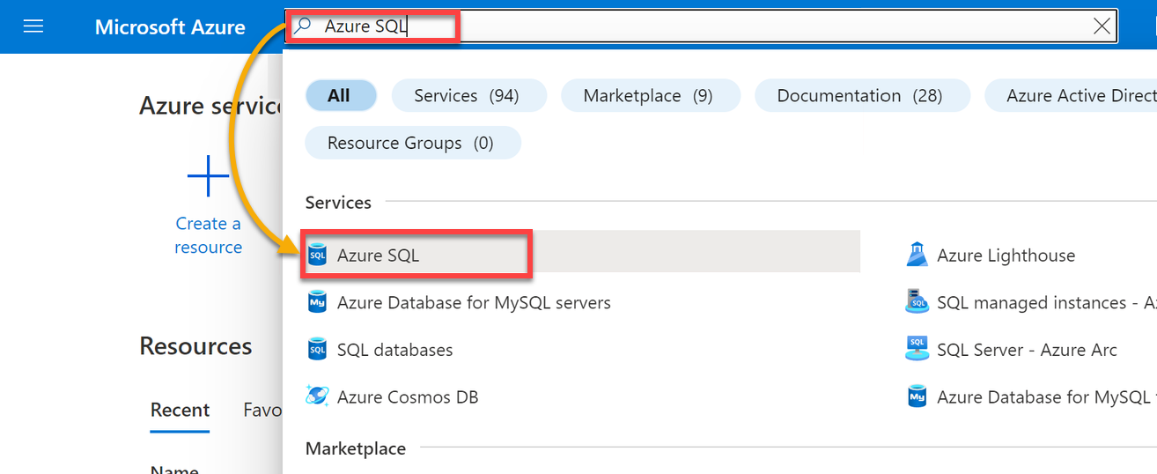Filter results by Documentation (28)
Viewport: 1157px width, 474px height.
(860, 96)
